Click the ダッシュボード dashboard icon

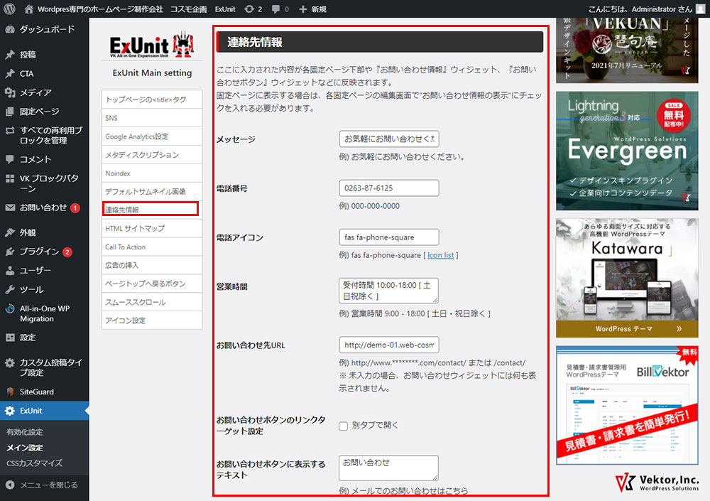(x=10, y=31)
